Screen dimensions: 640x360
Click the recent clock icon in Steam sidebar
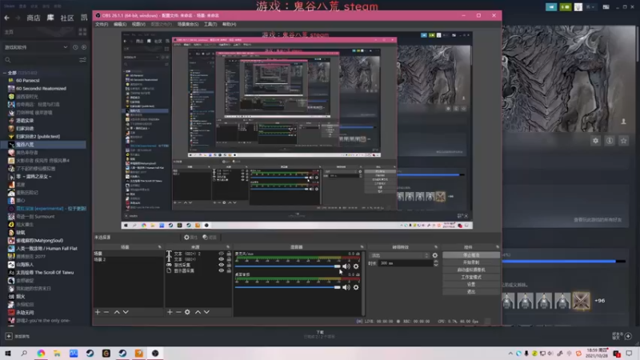pos(75,47)
